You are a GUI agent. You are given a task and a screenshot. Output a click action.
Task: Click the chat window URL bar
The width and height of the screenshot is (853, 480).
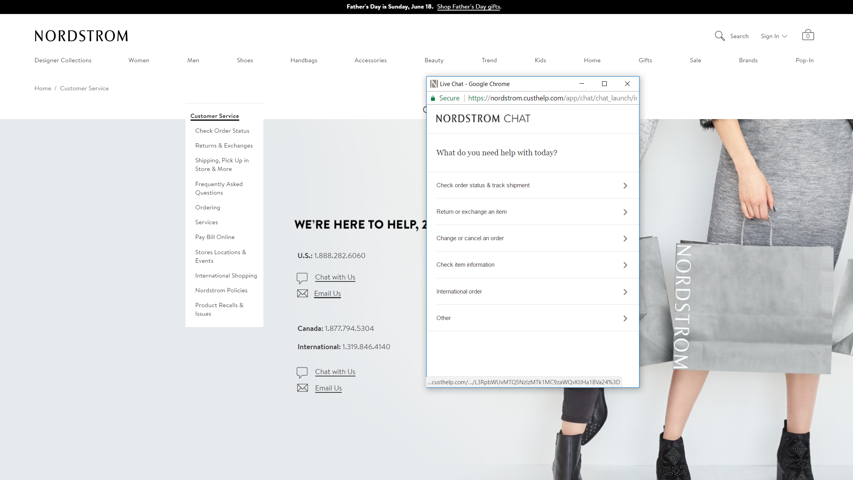coord(552,98)
